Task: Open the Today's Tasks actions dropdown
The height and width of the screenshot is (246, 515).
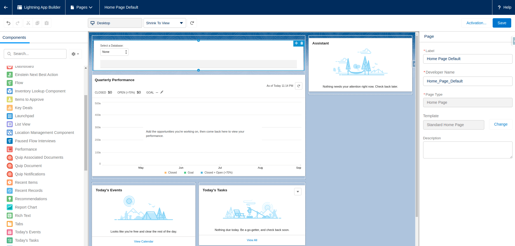Action: click(298, 191)
